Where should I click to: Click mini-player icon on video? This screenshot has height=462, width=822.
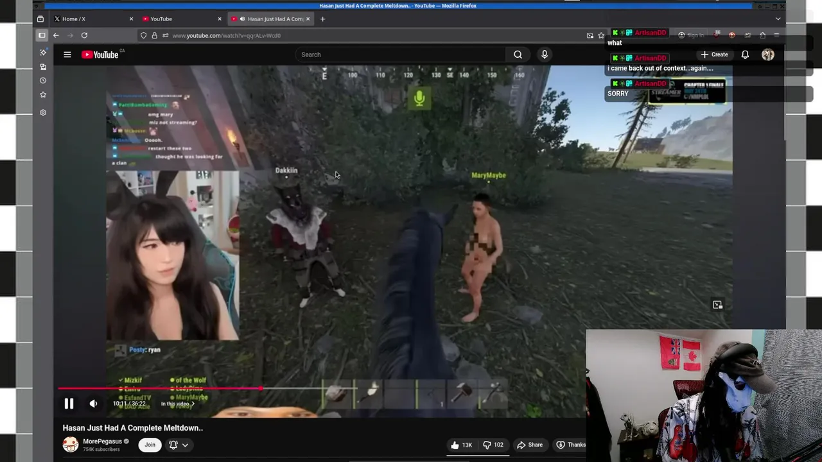click(717, 305)
